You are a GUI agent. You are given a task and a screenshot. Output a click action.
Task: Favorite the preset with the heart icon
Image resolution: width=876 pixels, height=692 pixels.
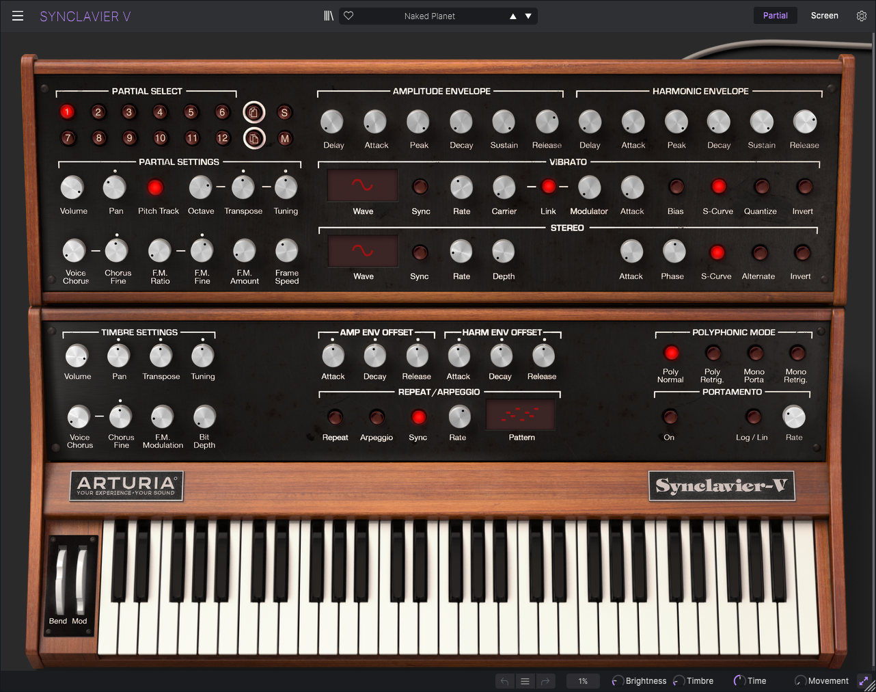[x=348, y=16]
